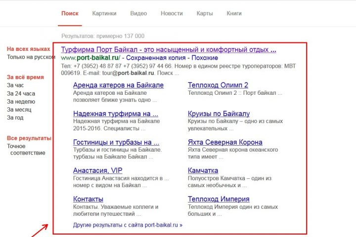356x237 pixels.
Task: Open the Контакты sitelink
Action: coord(88,199)
